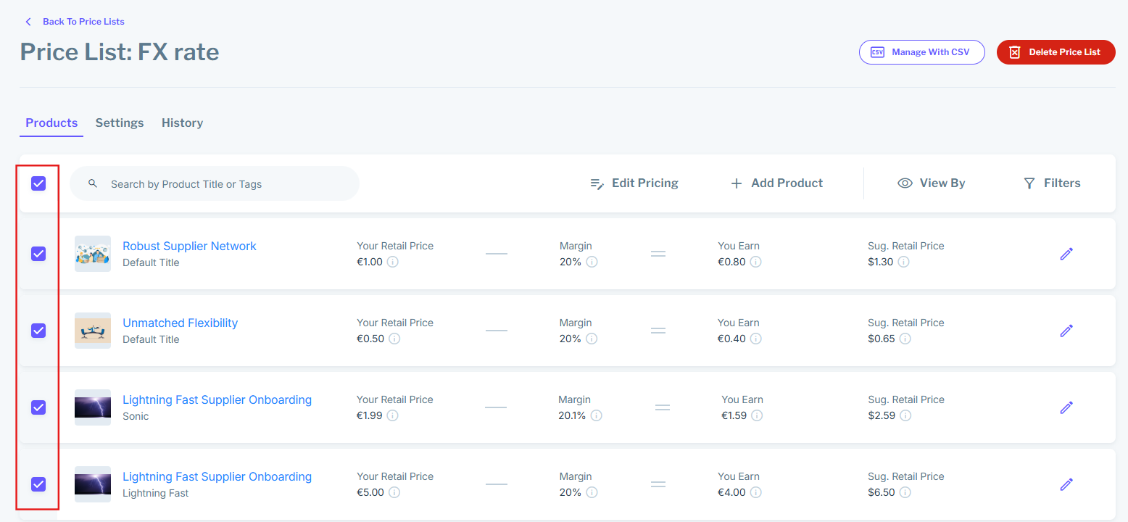
Task: Click info icon beside €1.00 retail price
Action: pyautogui.click(x=393, y=262)
